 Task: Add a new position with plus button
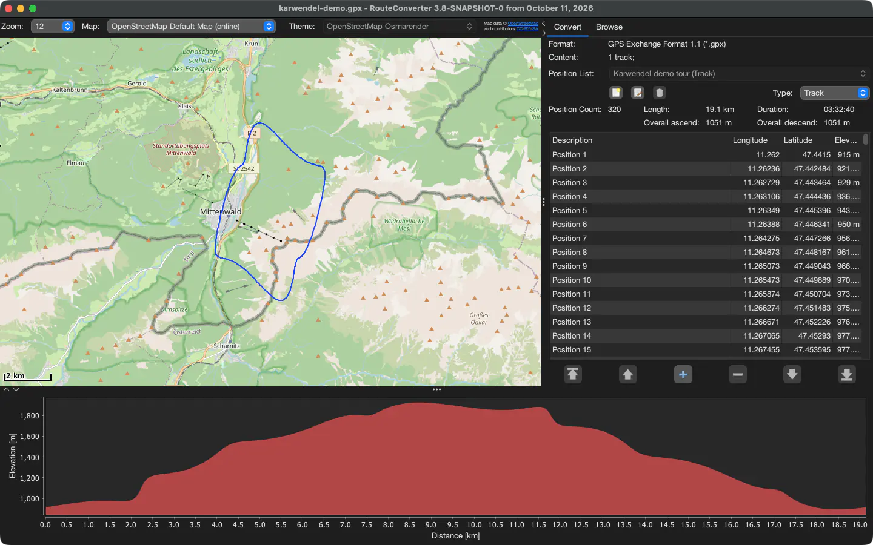click(683, 374)
